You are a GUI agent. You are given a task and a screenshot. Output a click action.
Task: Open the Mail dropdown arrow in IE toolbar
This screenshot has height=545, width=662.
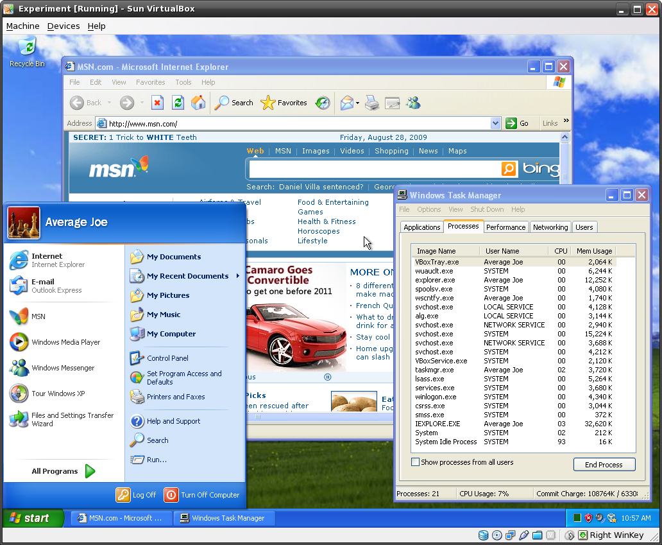(357, 103)
